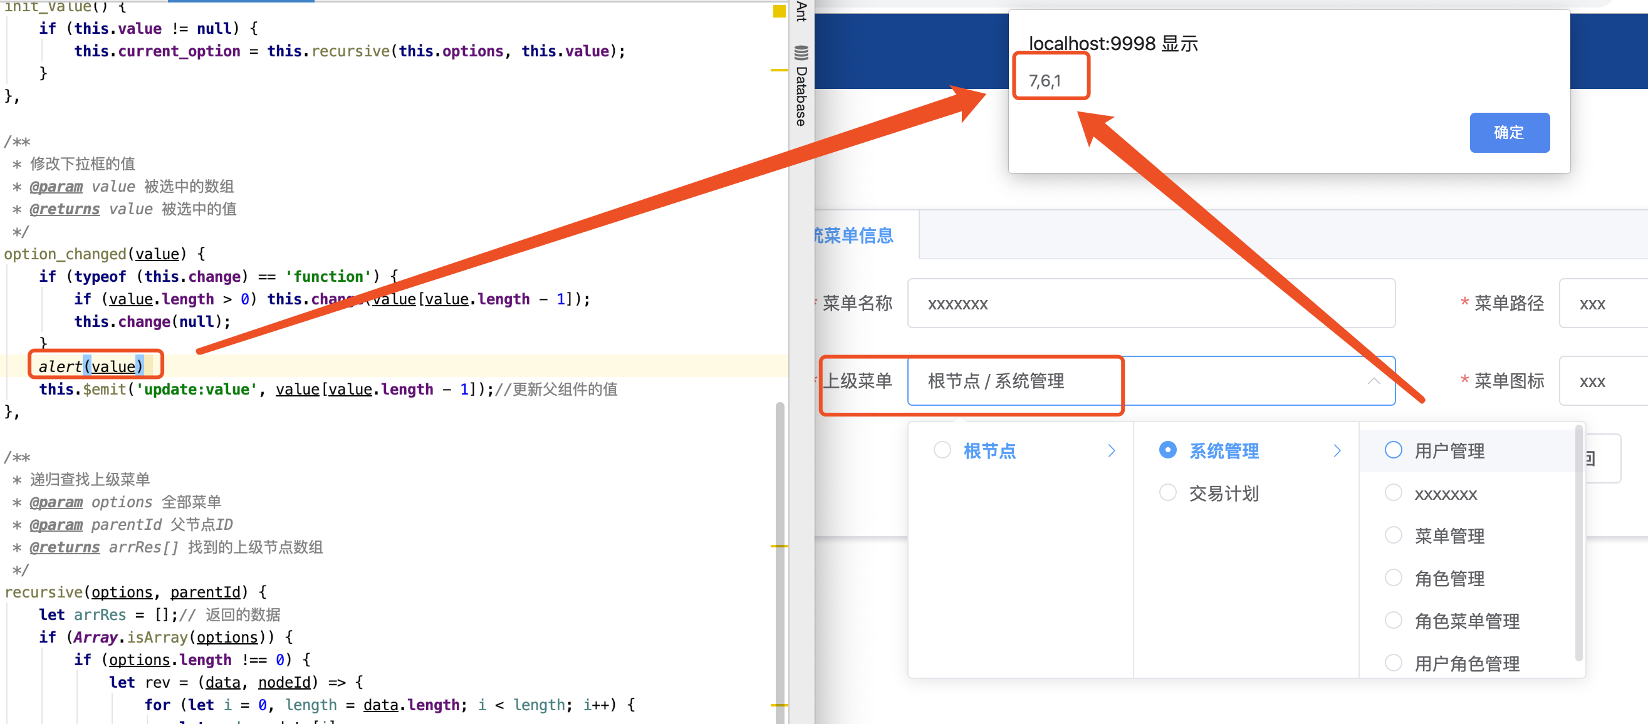This screenshot has height=724, width=1648.
Task: Click the Database tool window icon
Action: pos(801,53)
